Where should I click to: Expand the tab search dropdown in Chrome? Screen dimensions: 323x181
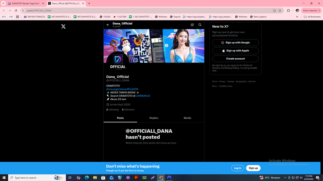pos(3,3)
